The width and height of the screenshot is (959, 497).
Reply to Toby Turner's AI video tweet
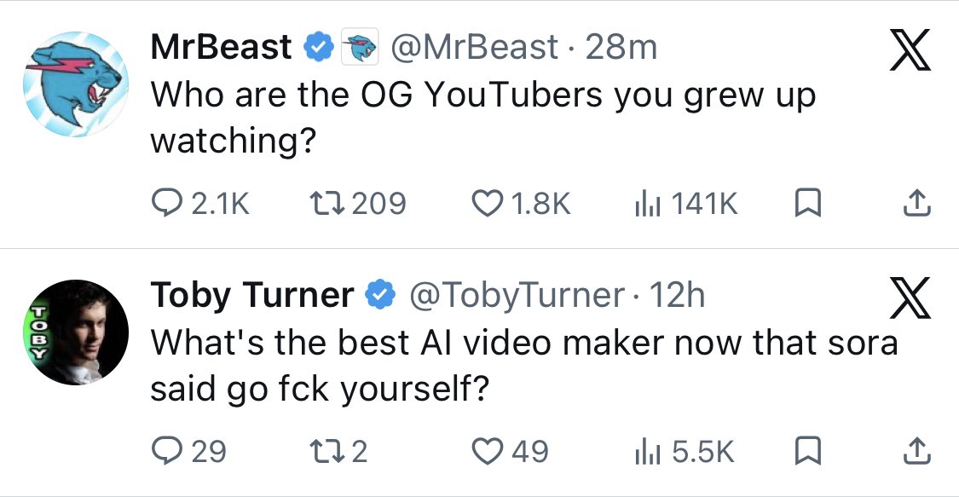click(164, 450)
